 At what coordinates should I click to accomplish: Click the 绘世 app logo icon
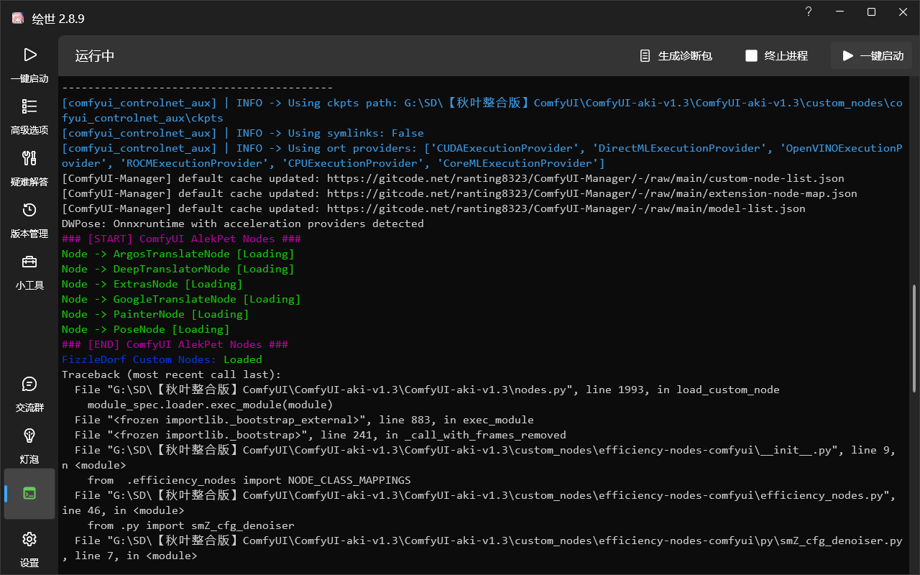pos(18,19)
